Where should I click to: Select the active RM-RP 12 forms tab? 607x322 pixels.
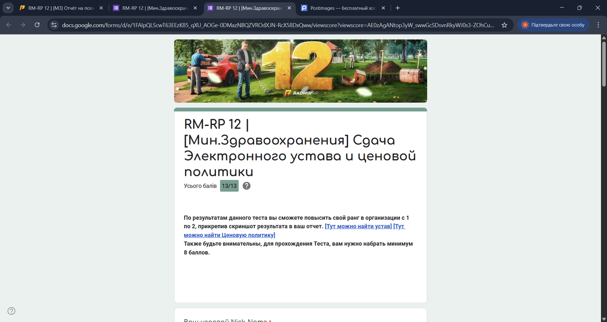click(249, 8)
